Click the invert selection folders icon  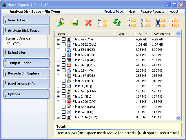pyautogui.click(x=160, y=23)
